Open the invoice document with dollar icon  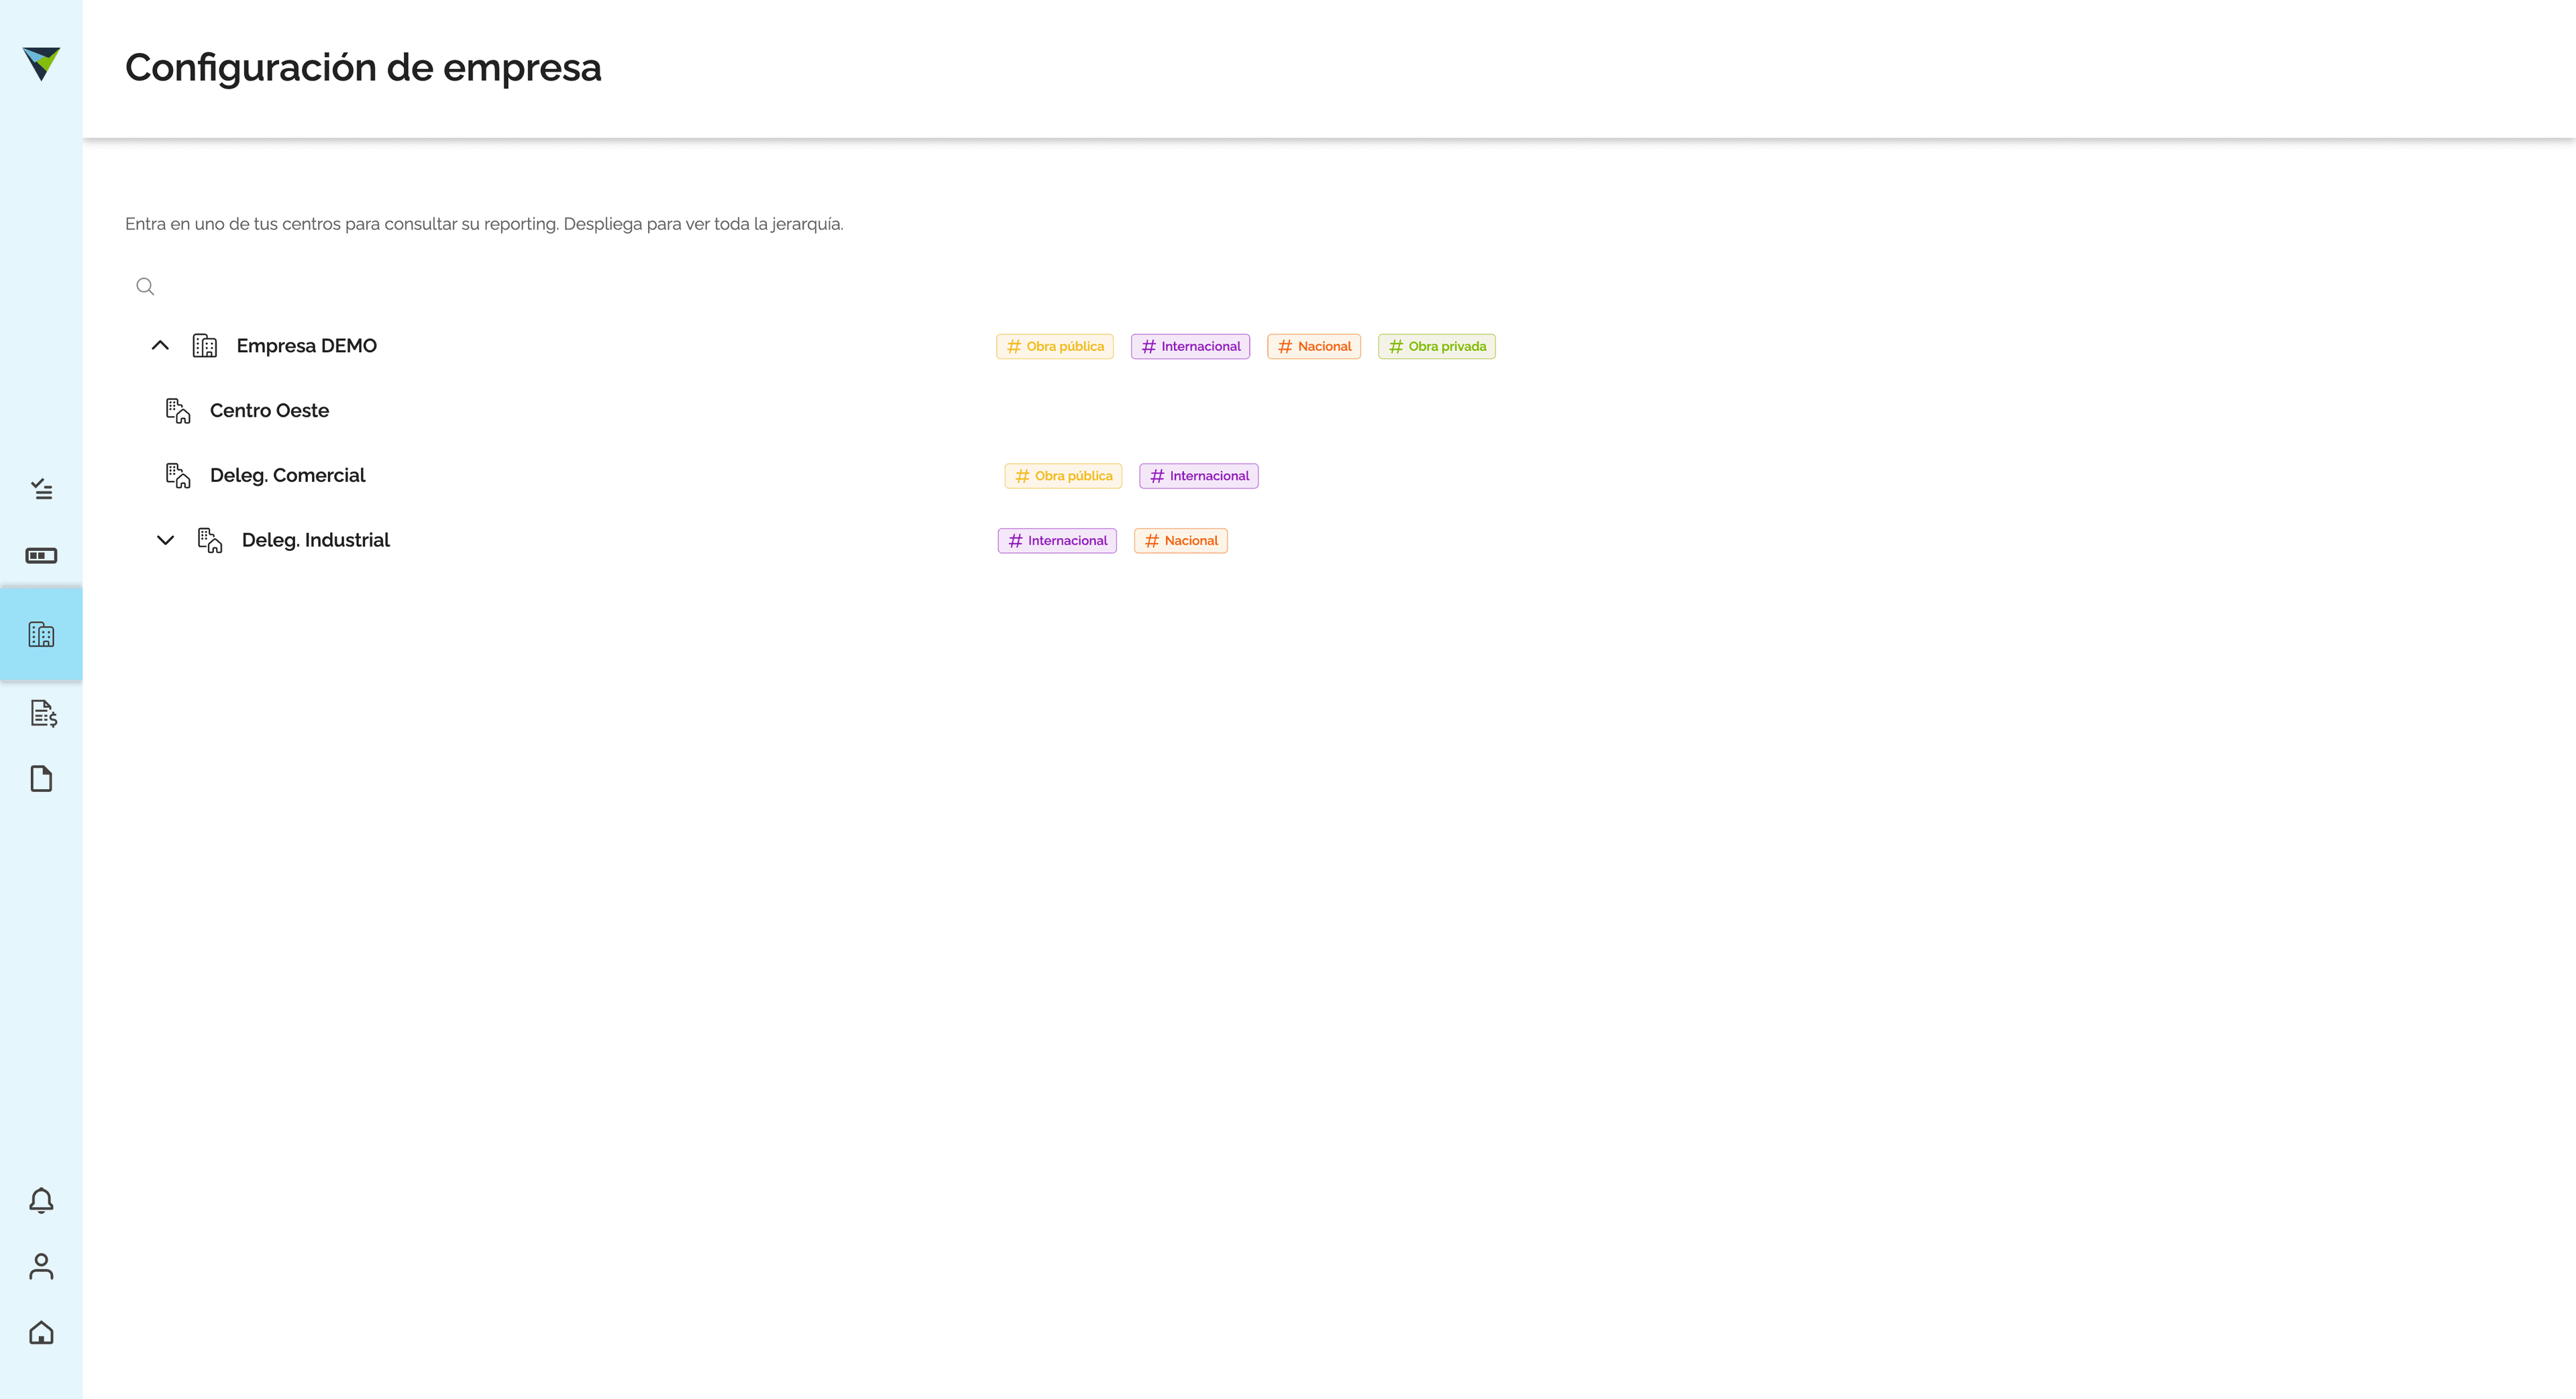coord(43,713)
